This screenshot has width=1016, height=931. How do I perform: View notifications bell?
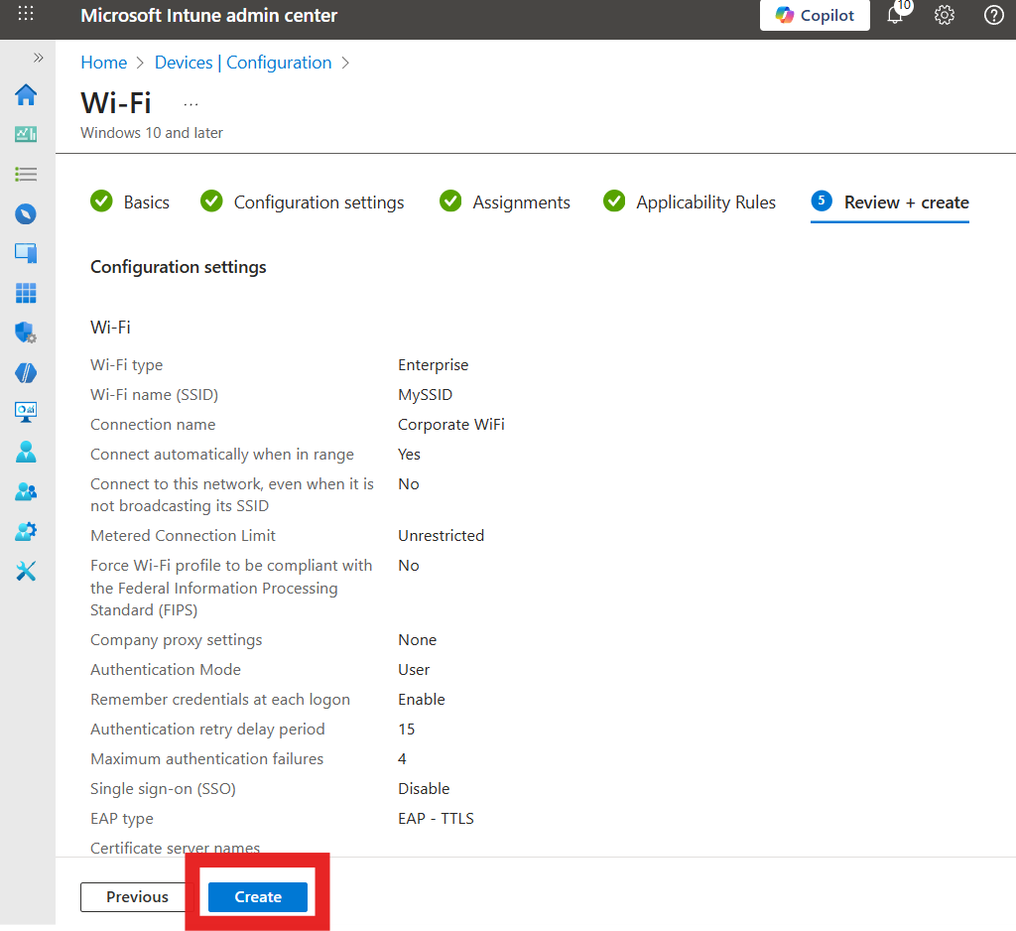(896, 13)
